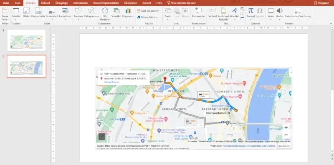Open the Entwurf tab
The width and height of the screenshot is (334, 165).
pos(46,3)
